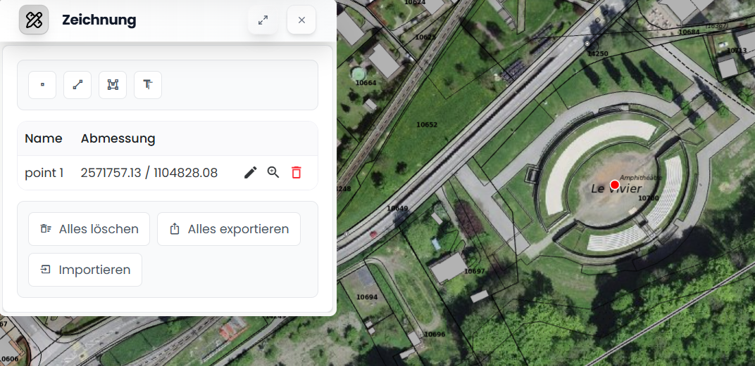The height and width of the screenshot is (366, 755).
Task: Click parcel 10652 on the map
Action: [x=427, y=125]
